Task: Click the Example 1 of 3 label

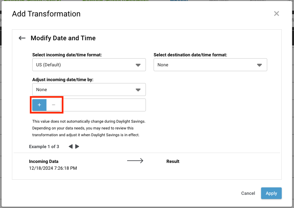Action: click(44, 147)
